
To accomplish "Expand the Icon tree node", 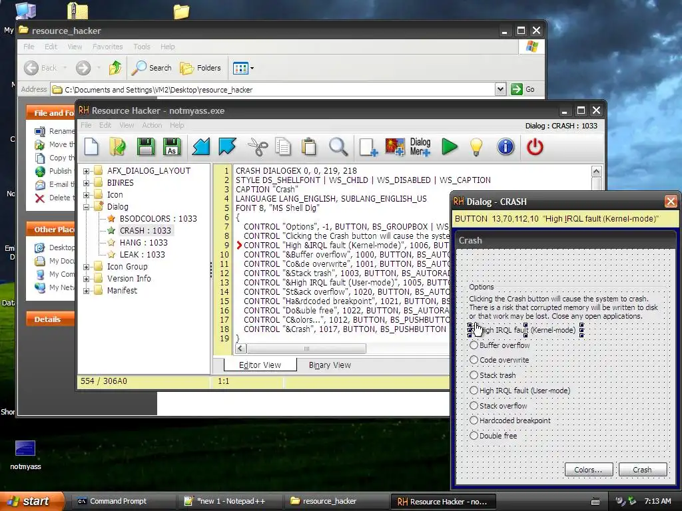I will (86, 195).
